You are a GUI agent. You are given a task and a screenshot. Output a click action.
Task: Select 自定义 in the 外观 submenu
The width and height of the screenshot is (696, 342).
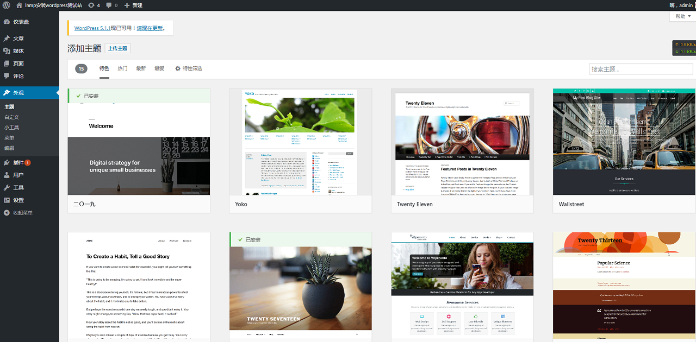(x=11, y=117)
